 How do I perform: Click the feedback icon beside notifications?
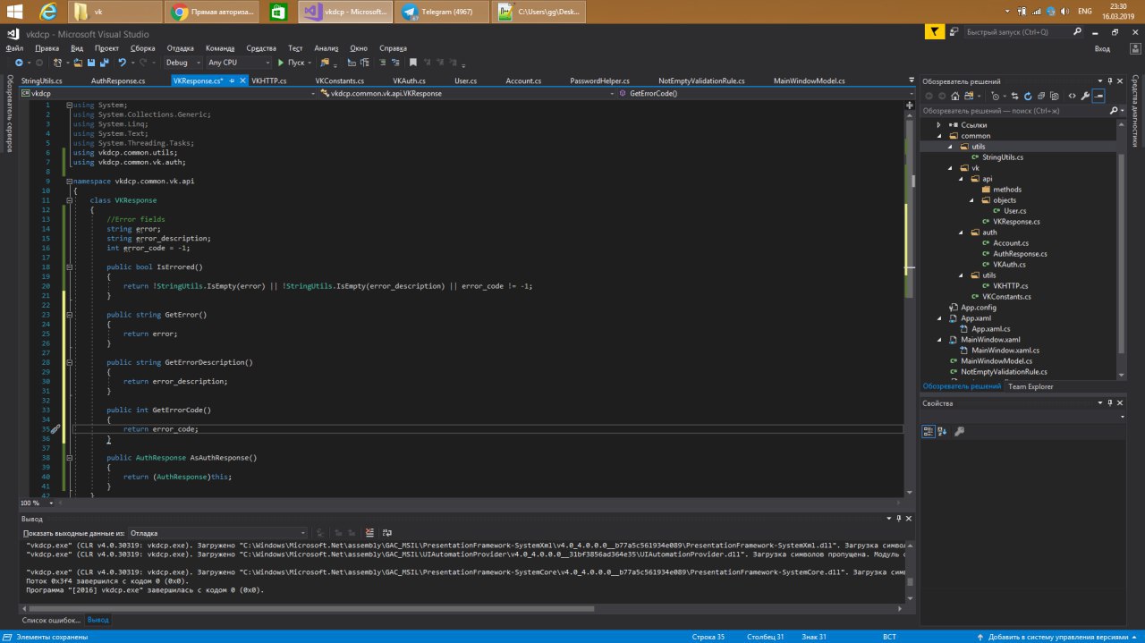coord(954,32)
